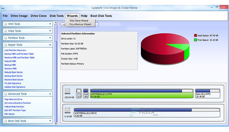Launch Rebuild MBR tool

10,61
